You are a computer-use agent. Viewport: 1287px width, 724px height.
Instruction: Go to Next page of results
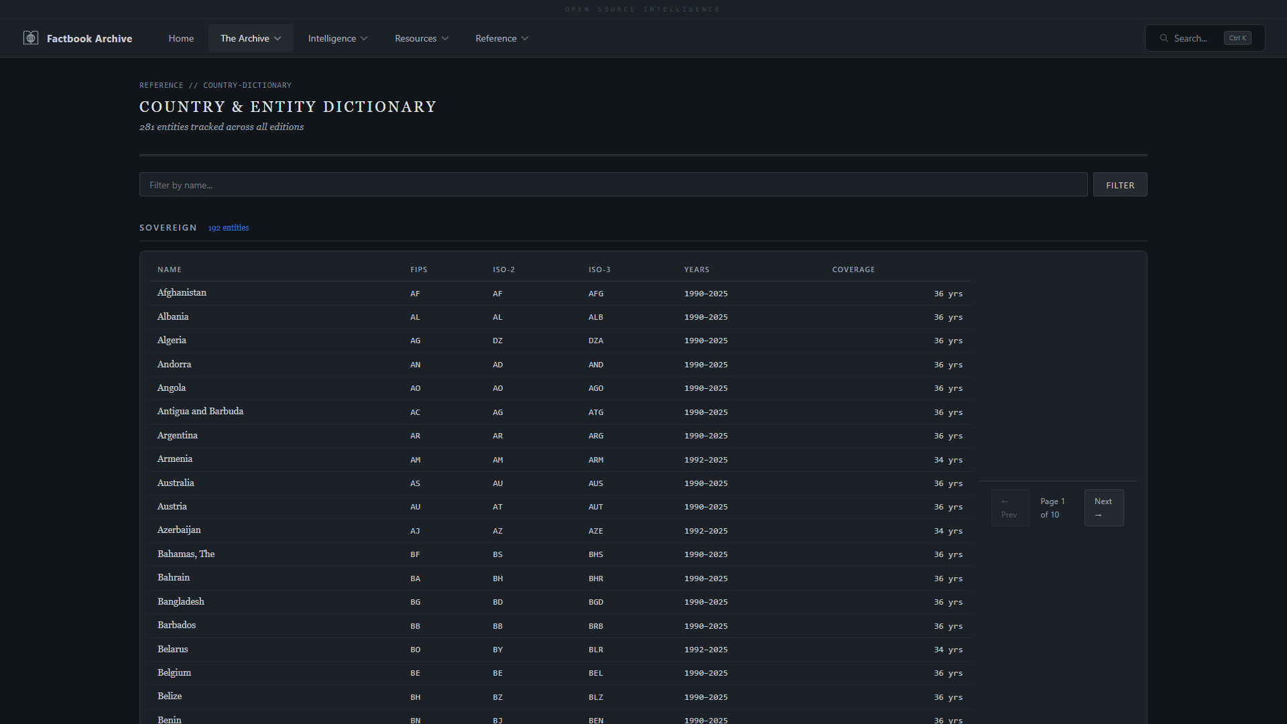tap(1103, 507)
